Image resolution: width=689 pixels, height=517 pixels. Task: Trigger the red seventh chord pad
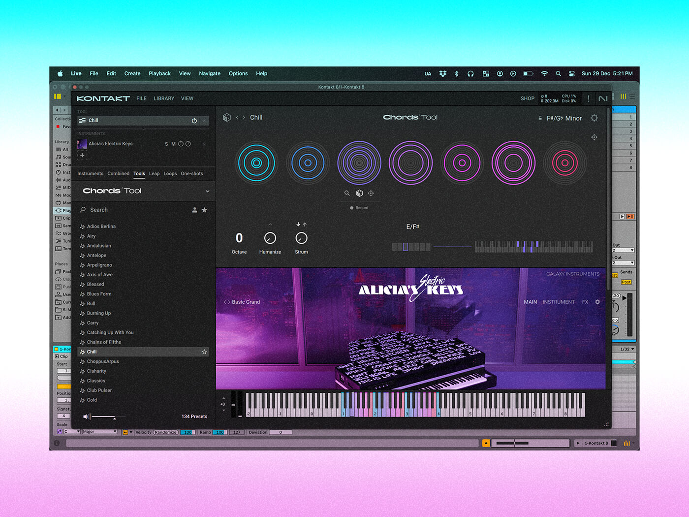tap(565, 162)
